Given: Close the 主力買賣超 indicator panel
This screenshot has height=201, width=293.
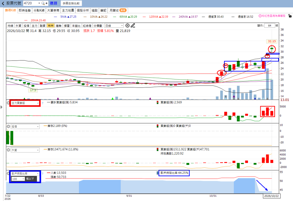Looking at the screenshot, I should coord(8,103).
